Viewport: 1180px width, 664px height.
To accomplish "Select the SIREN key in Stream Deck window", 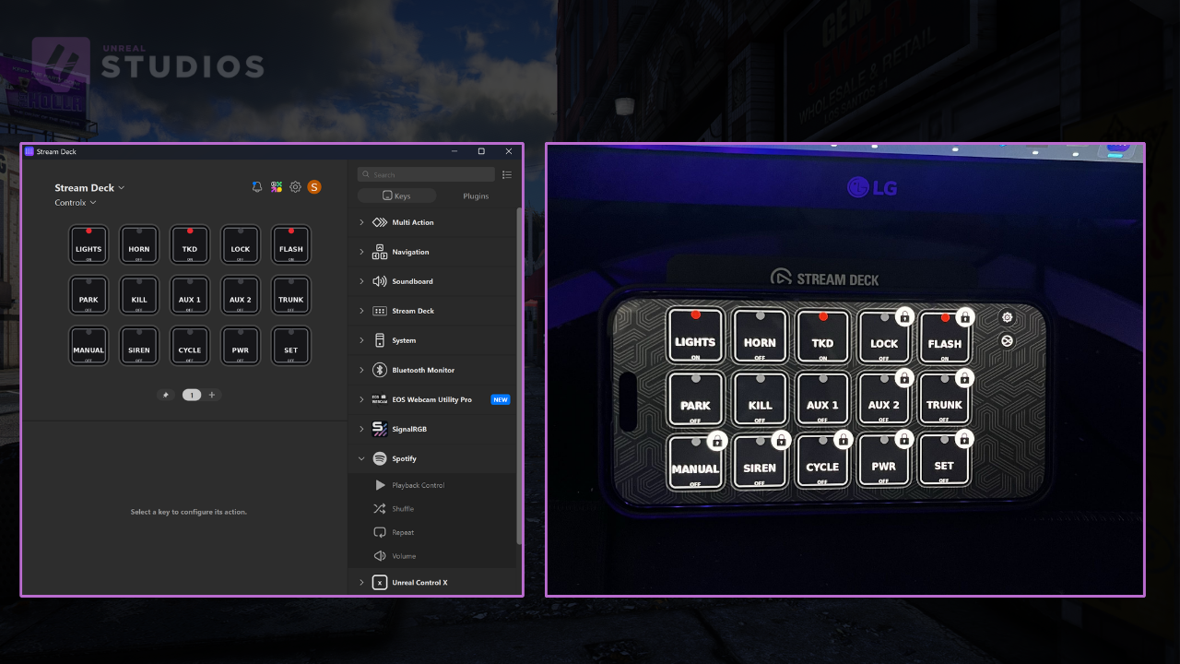I will click(x=139, y=346).
